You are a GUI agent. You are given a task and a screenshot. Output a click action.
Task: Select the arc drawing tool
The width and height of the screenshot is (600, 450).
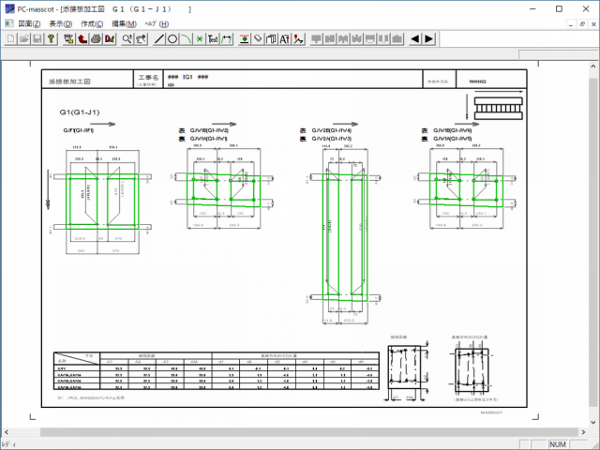click(x=186, y=38)
